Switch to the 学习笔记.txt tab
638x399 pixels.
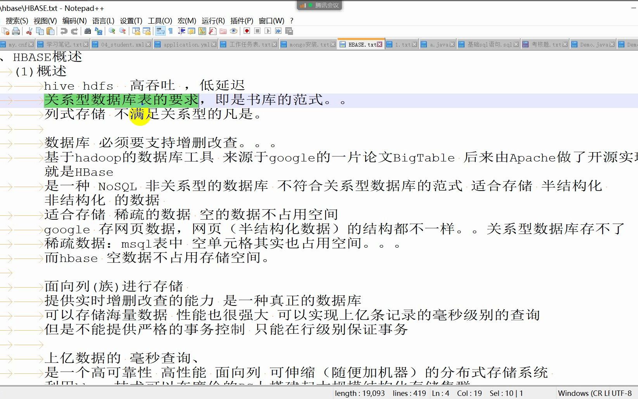click(x=64, y=45)
